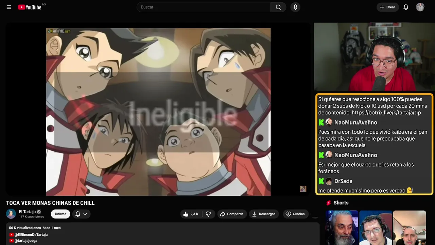Click the verified badge beside El Tartaja
Viewport: 435px width, 245px height.
[x=39, y=212]
